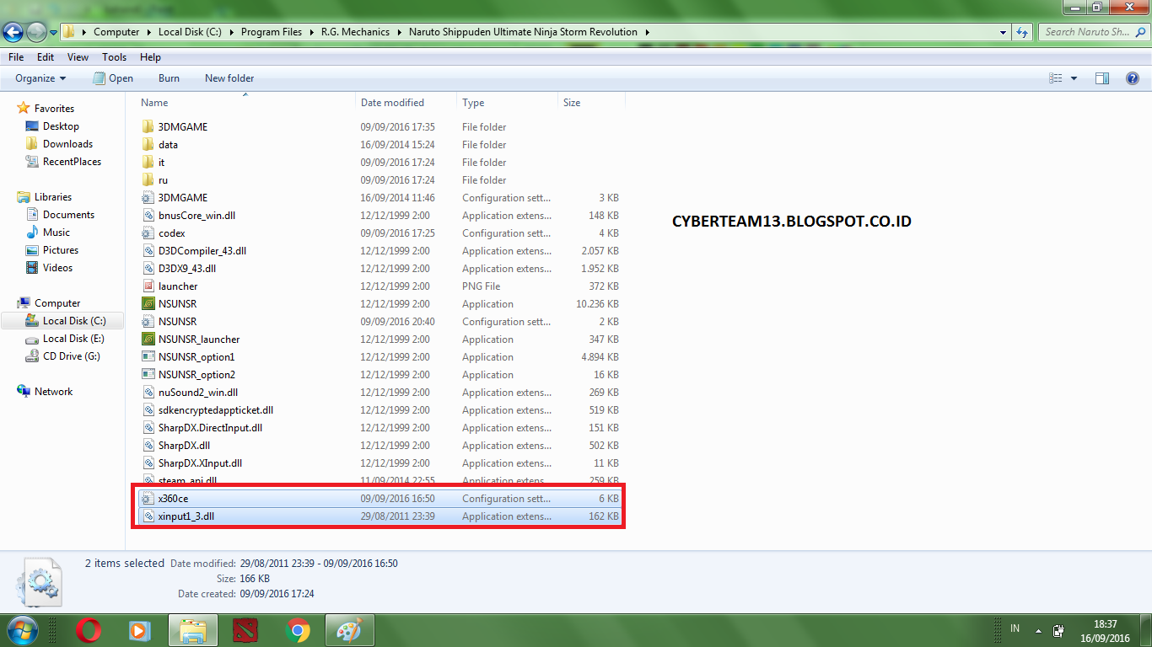Open Downloads in Favorites
This screenshot has width=1152, height=647.
click(67, 144)
